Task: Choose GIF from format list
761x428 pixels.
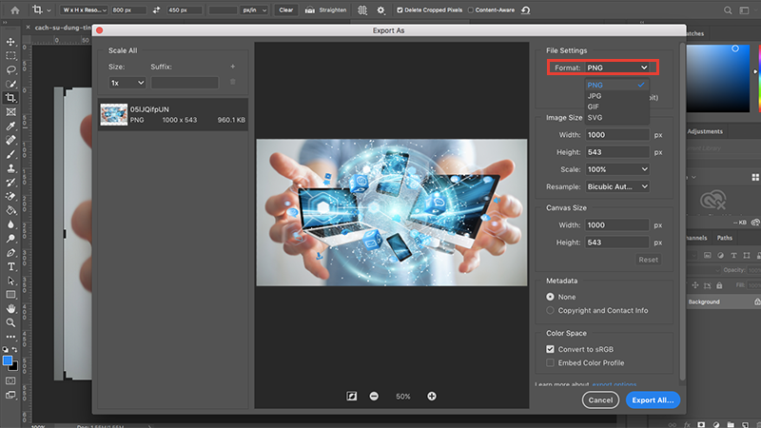Action: pyautogui.click(x=616, y=107)
